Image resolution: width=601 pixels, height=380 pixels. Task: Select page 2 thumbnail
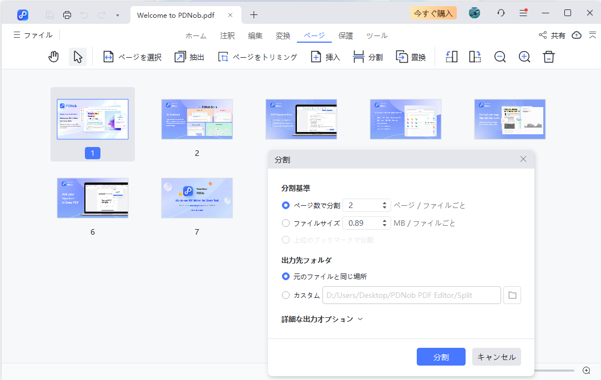197,119
